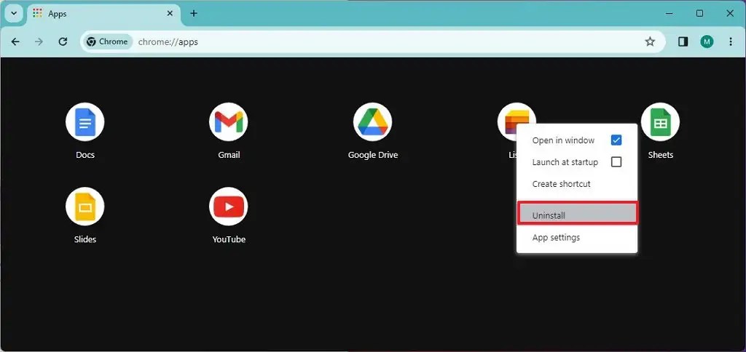
Task: Open Chrome's three-dot menu
Action: pos(731,41)
